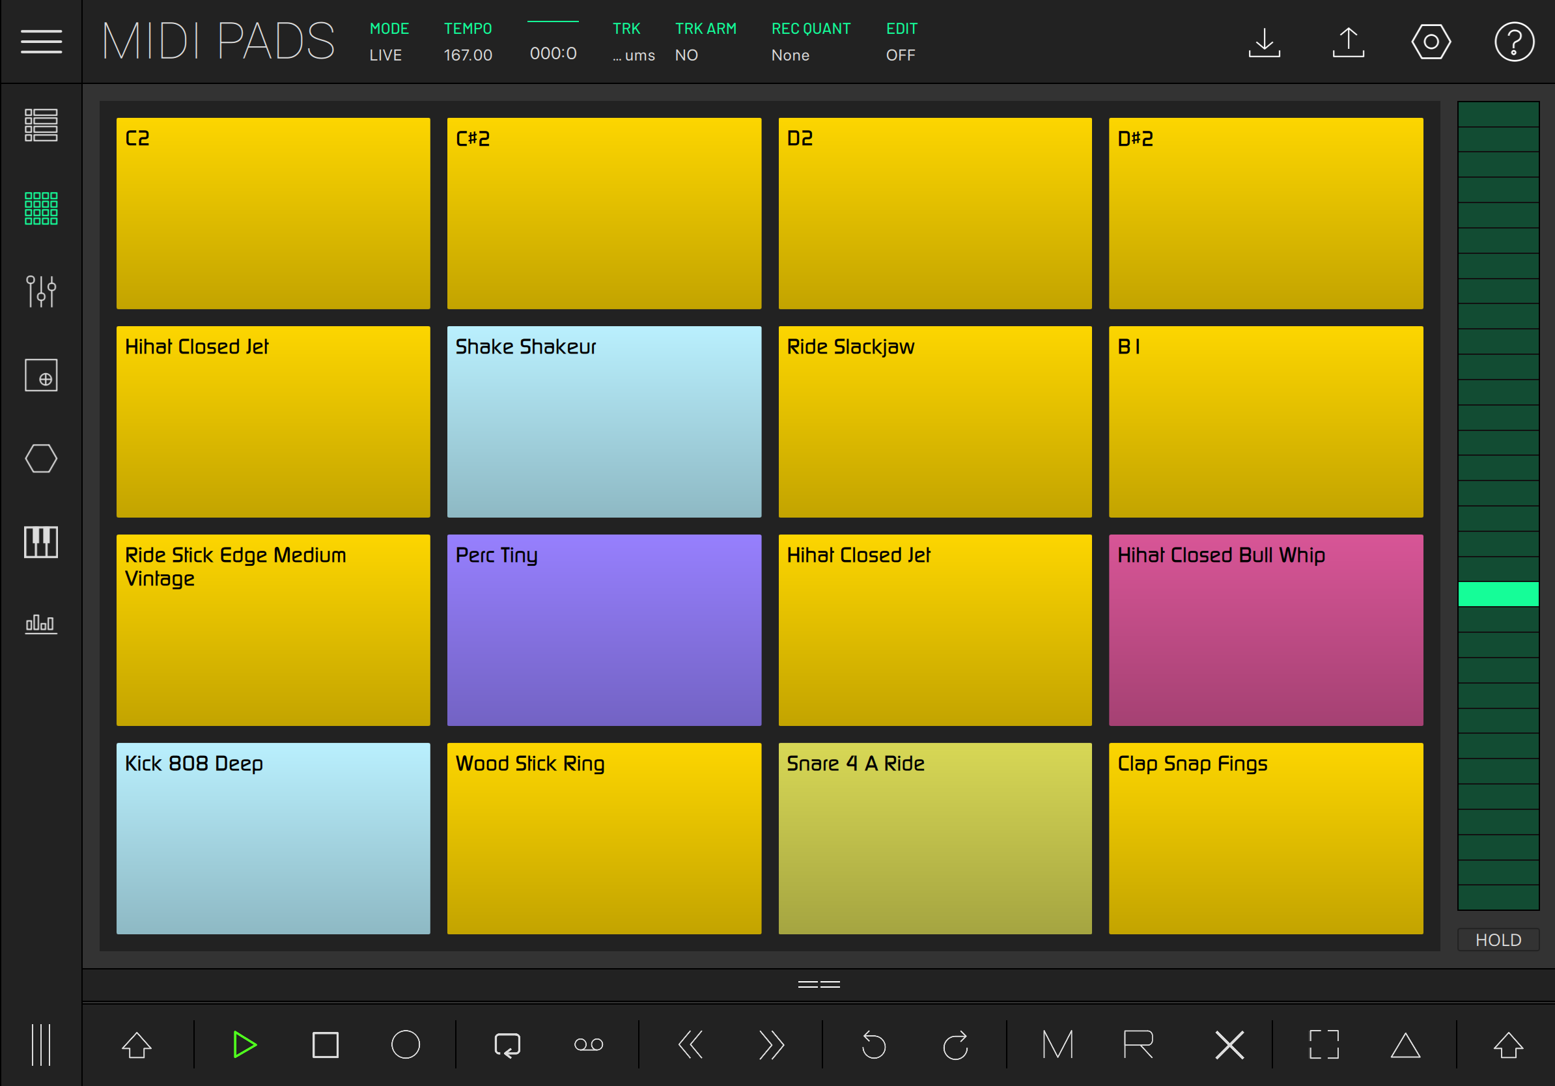The width and height of the screenshot is (1555, 1086).
Task: Open the add-clip box icon in sidebar
Action: pyautogui.click(x=41, y=375)
